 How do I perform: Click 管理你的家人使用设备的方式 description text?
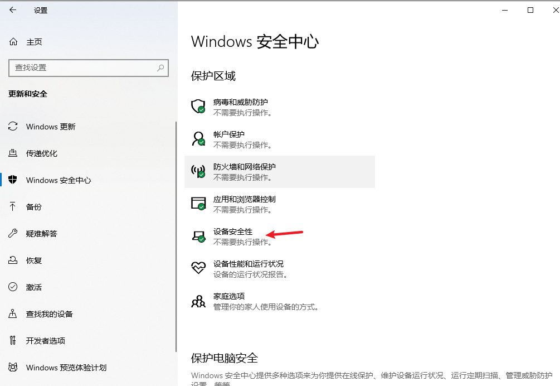pyautogui.click(x=266, y=307)
